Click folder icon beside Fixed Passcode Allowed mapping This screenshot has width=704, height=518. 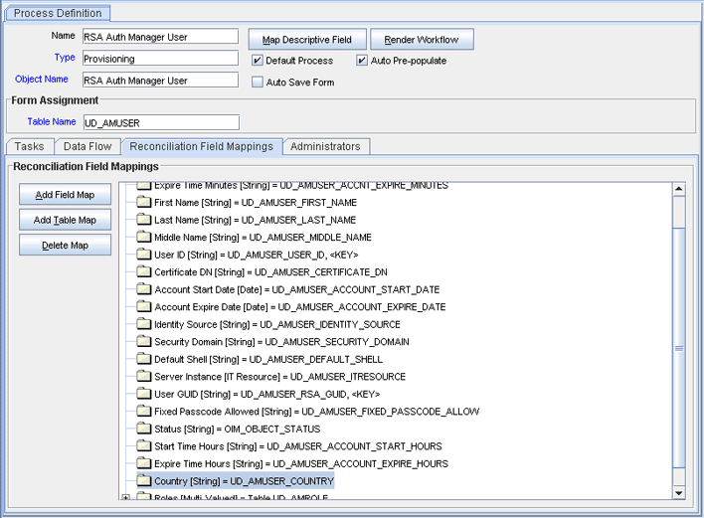(143, 412)
